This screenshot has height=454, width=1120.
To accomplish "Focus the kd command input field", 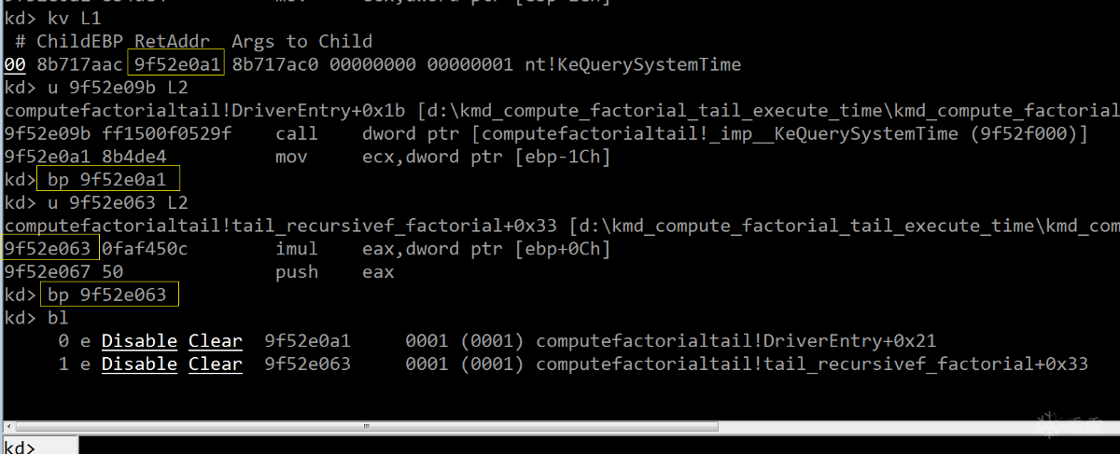I will (597, 447).
